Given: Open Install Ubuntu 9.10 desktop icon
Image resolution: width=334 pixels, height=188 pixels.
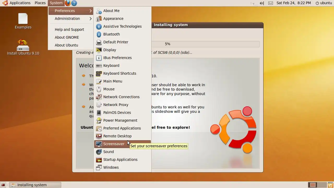Looking at the screenshot, I should pyautogui.click(x=23, y=47).
